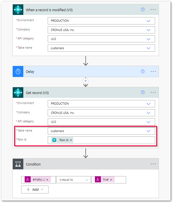Open help for When a record is modified
The height and width of the screenshot is (203, 173).
coord(143,10)
